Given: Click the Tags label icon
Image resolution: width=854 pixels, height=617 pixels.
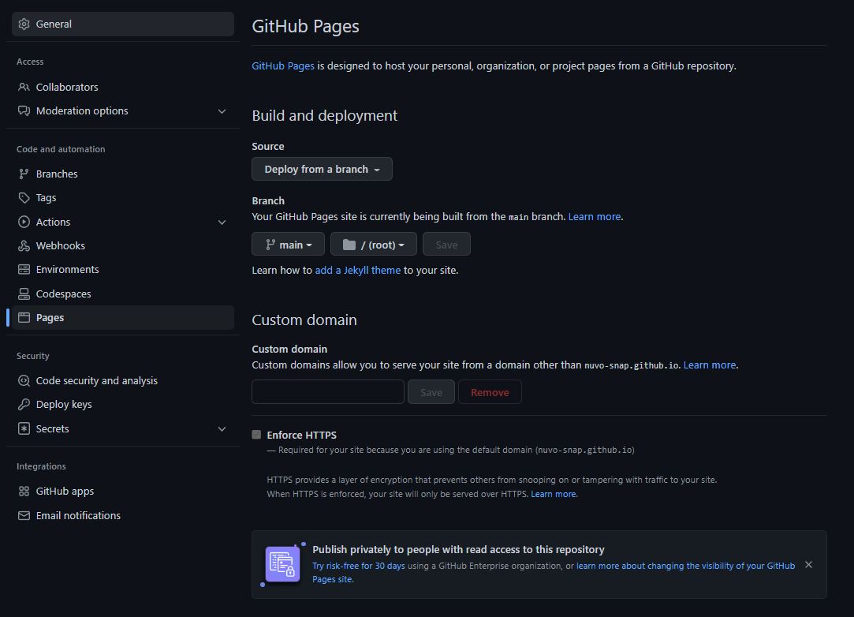Looking at the screenshot, I should tap(24, 198).
